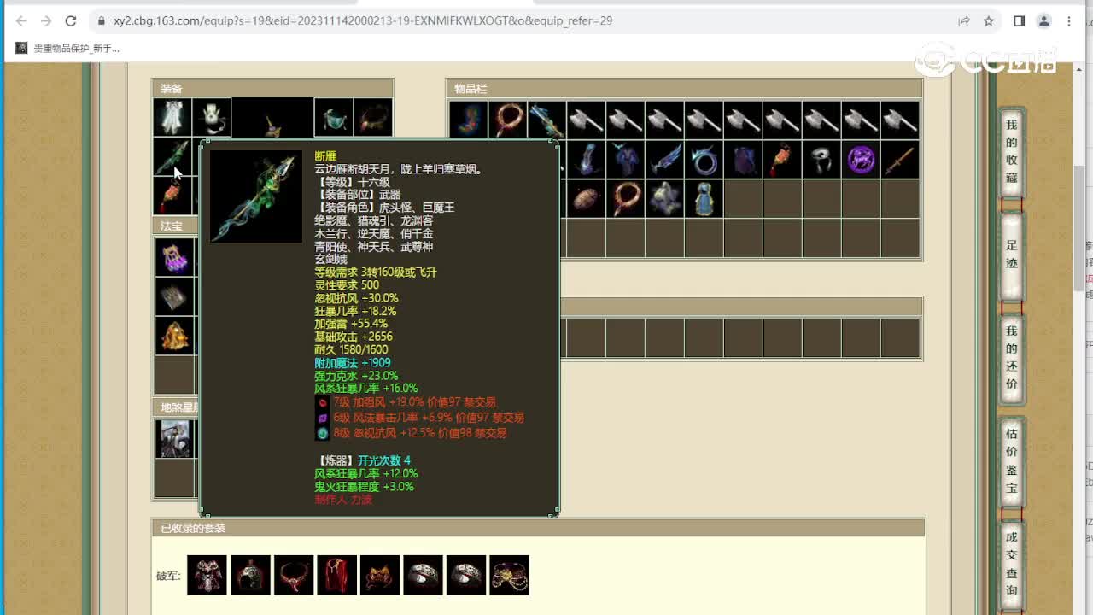Click the golden treasure in 法宝 panel
1093x615 pixels.
click(175, 336)
